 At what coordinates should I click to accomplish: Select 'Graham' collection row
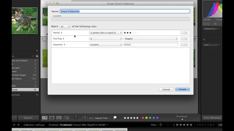point(25,61)
